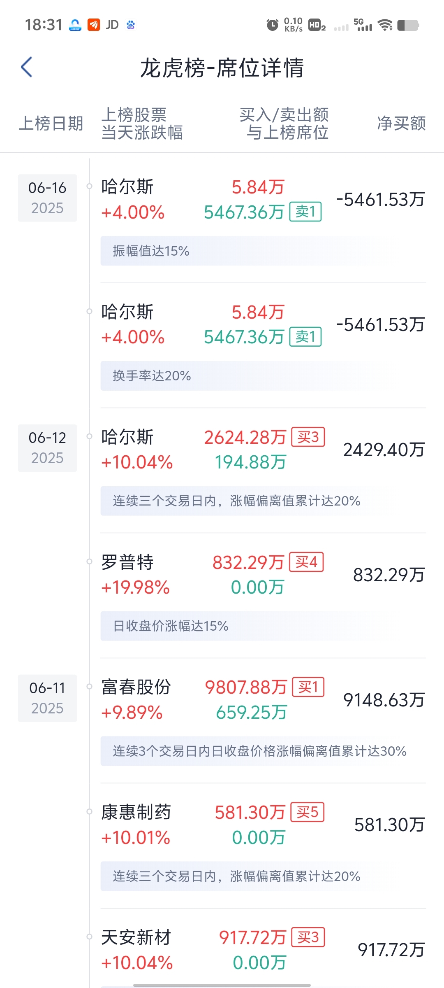The height and width of the screenshot is (988, 444).
Task: Tap the alarm clock status icon
Action: tap(272, 25)
